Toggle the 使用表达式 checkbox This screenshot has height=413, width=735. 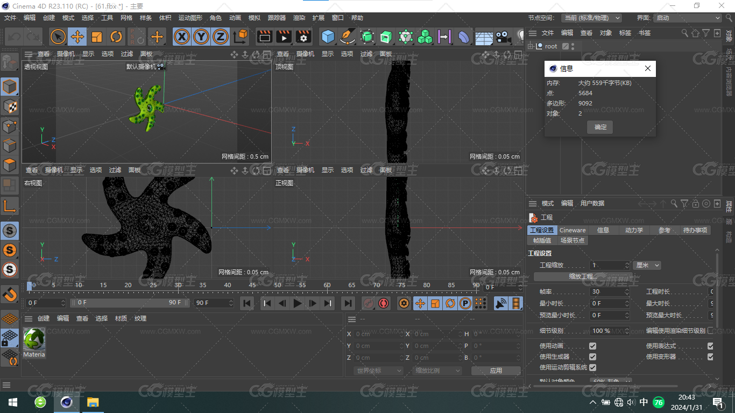pos(710,346)
